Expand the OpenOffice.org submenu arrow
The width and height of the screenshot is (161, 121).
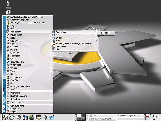(51, 62)
